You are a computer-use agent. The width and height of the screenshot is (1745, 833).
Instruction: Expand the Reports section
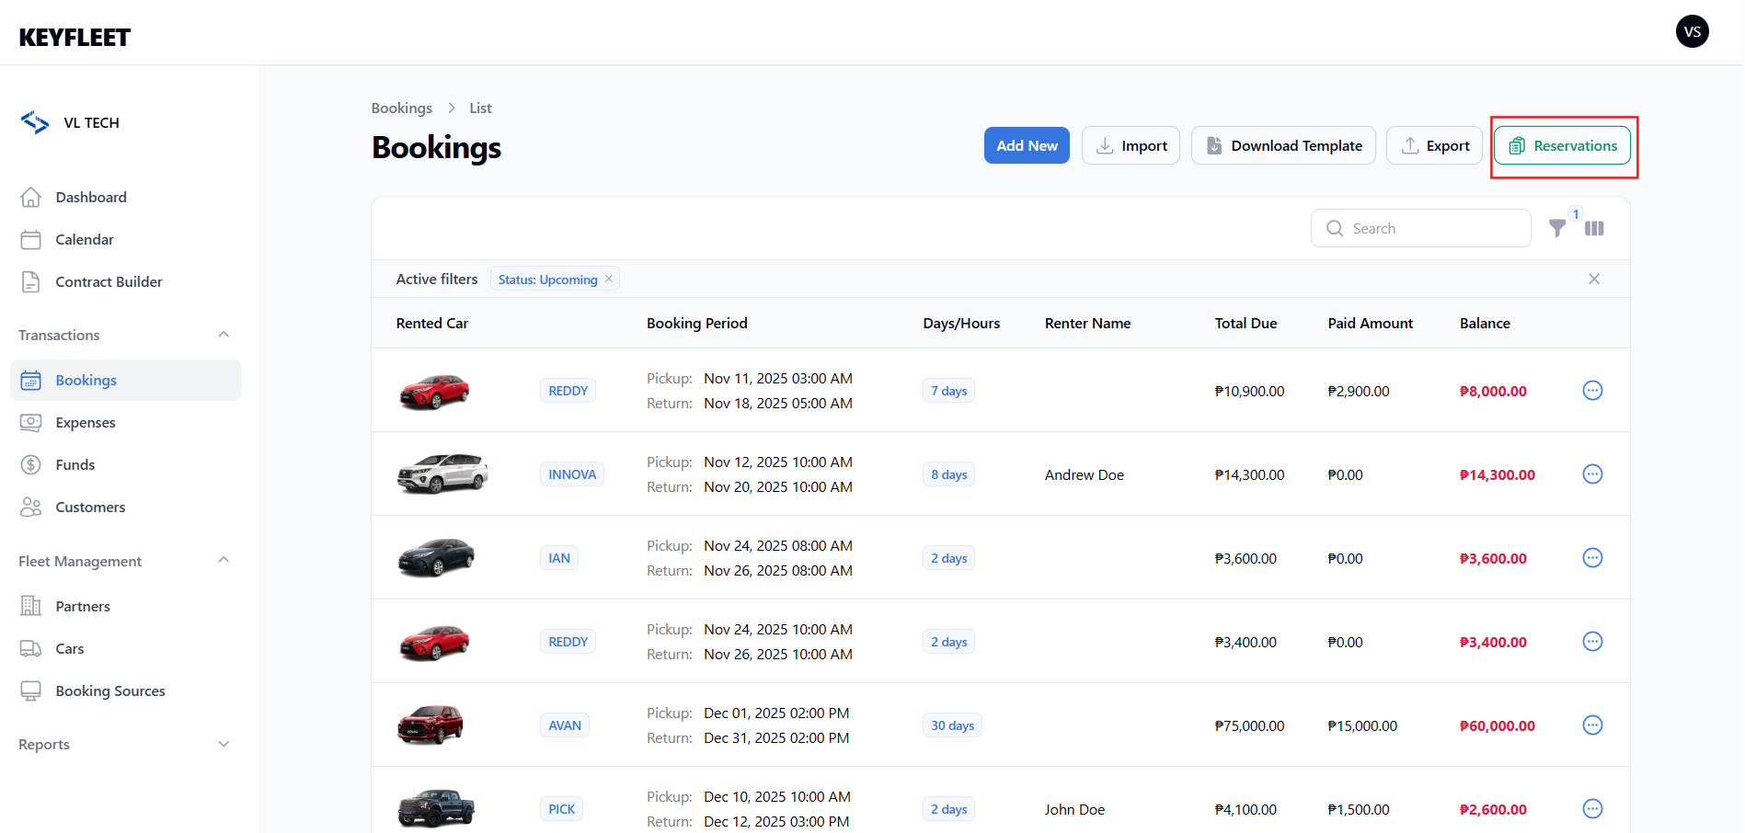point(224,745)
